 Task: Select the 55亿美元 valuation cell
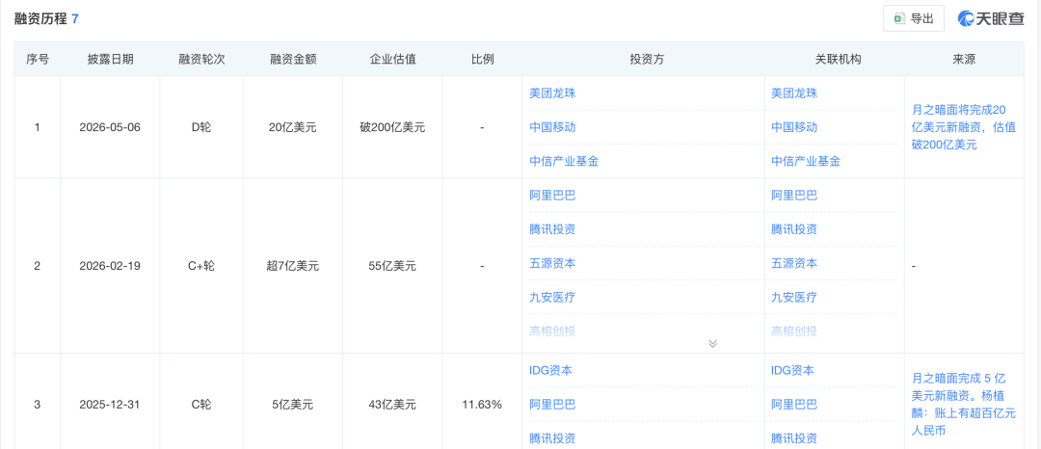(392, 266)
